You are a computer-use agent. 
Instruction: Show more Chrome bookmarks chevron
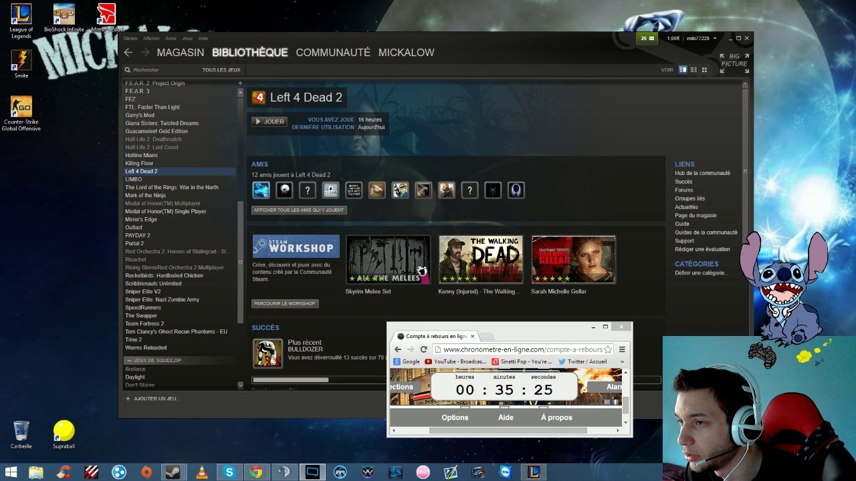point(622,361)
